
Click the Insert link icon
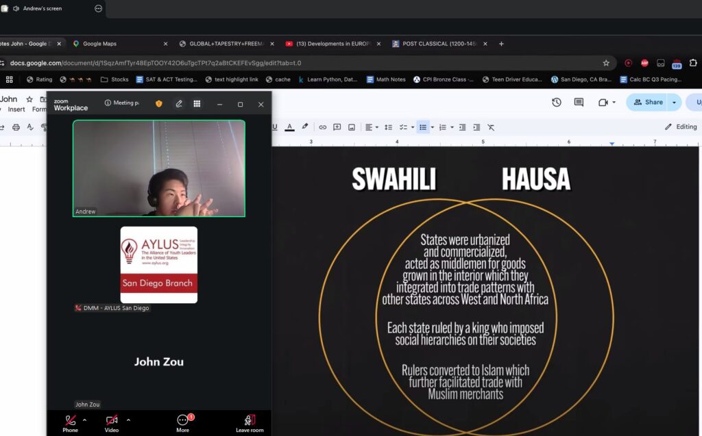[322, 127]
